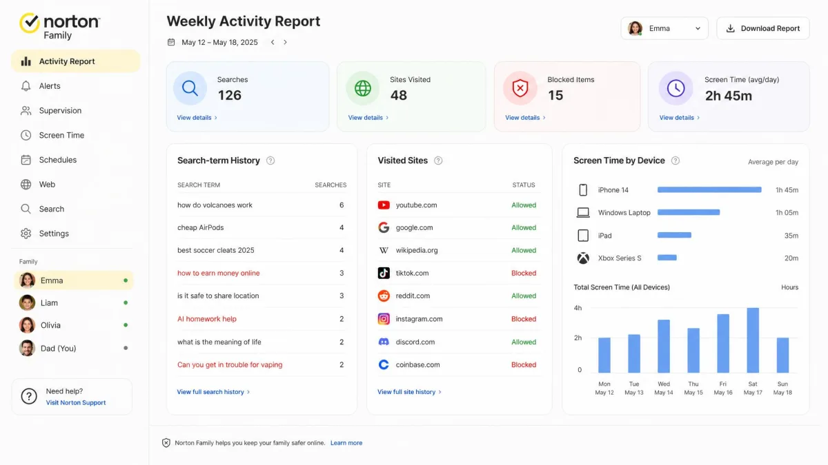View details on the Sites Visited card
Viewport: 828px width, 465px height.
368,118
